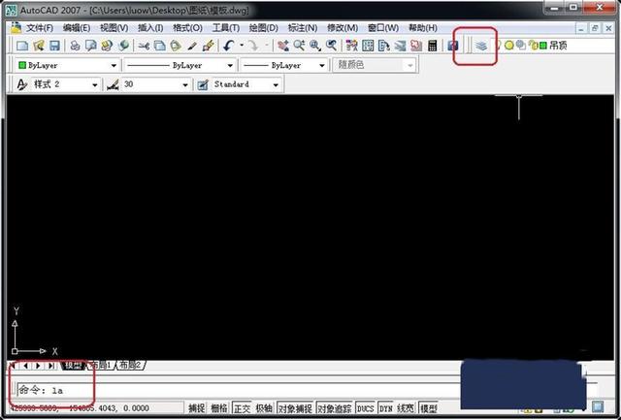This screenshot has width=621, height=420.
Task: Open the Tool Palettes window icon
Action: tap(384, 46)
